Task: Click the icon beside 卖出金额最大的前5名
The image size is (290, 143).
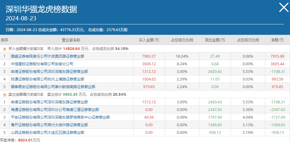Action: [x=5, y=95]
